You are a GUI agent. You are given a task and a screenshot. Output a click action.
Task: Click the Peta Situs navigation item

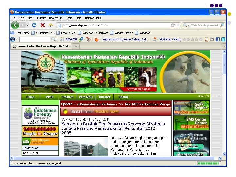(86, 97)
